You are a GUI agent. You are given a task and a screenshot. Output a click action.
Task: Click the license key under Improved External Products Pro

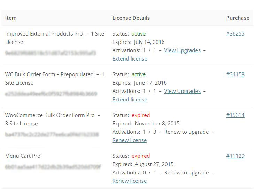pyautogui.click(x=50, y=53)
